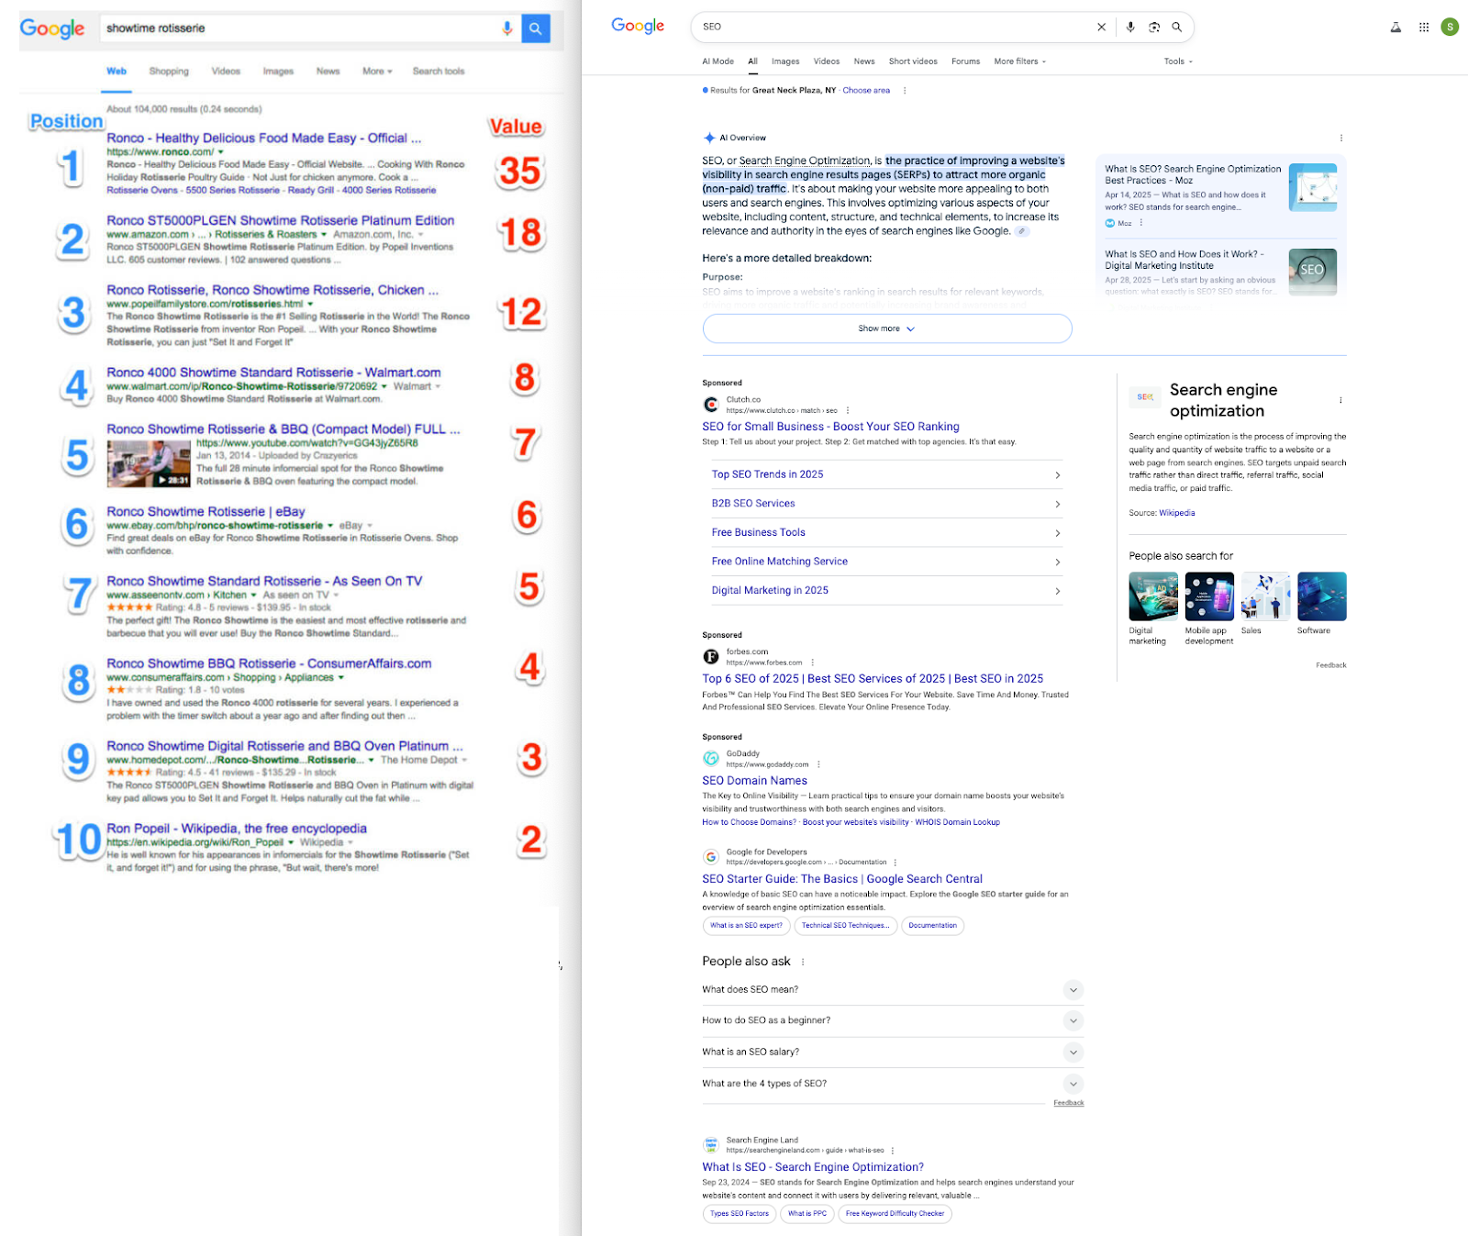This screenshot has width=1468, height=1236.
Task: Select Shopping tab on showtime rotisserie page
Action: pos(169,72)
